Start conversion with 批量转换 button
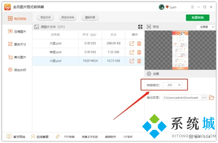 [197, 18]
